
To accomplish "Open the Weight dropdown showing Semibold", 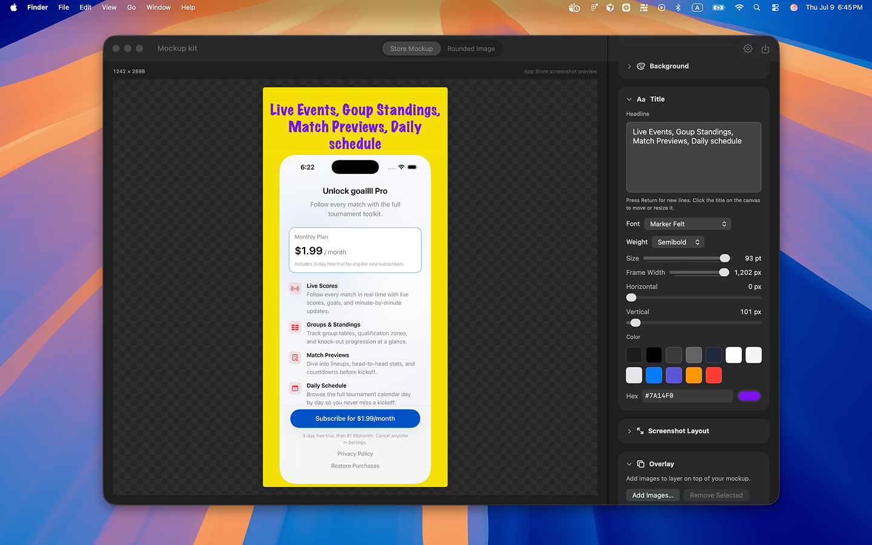I will [x=678, y=242].
